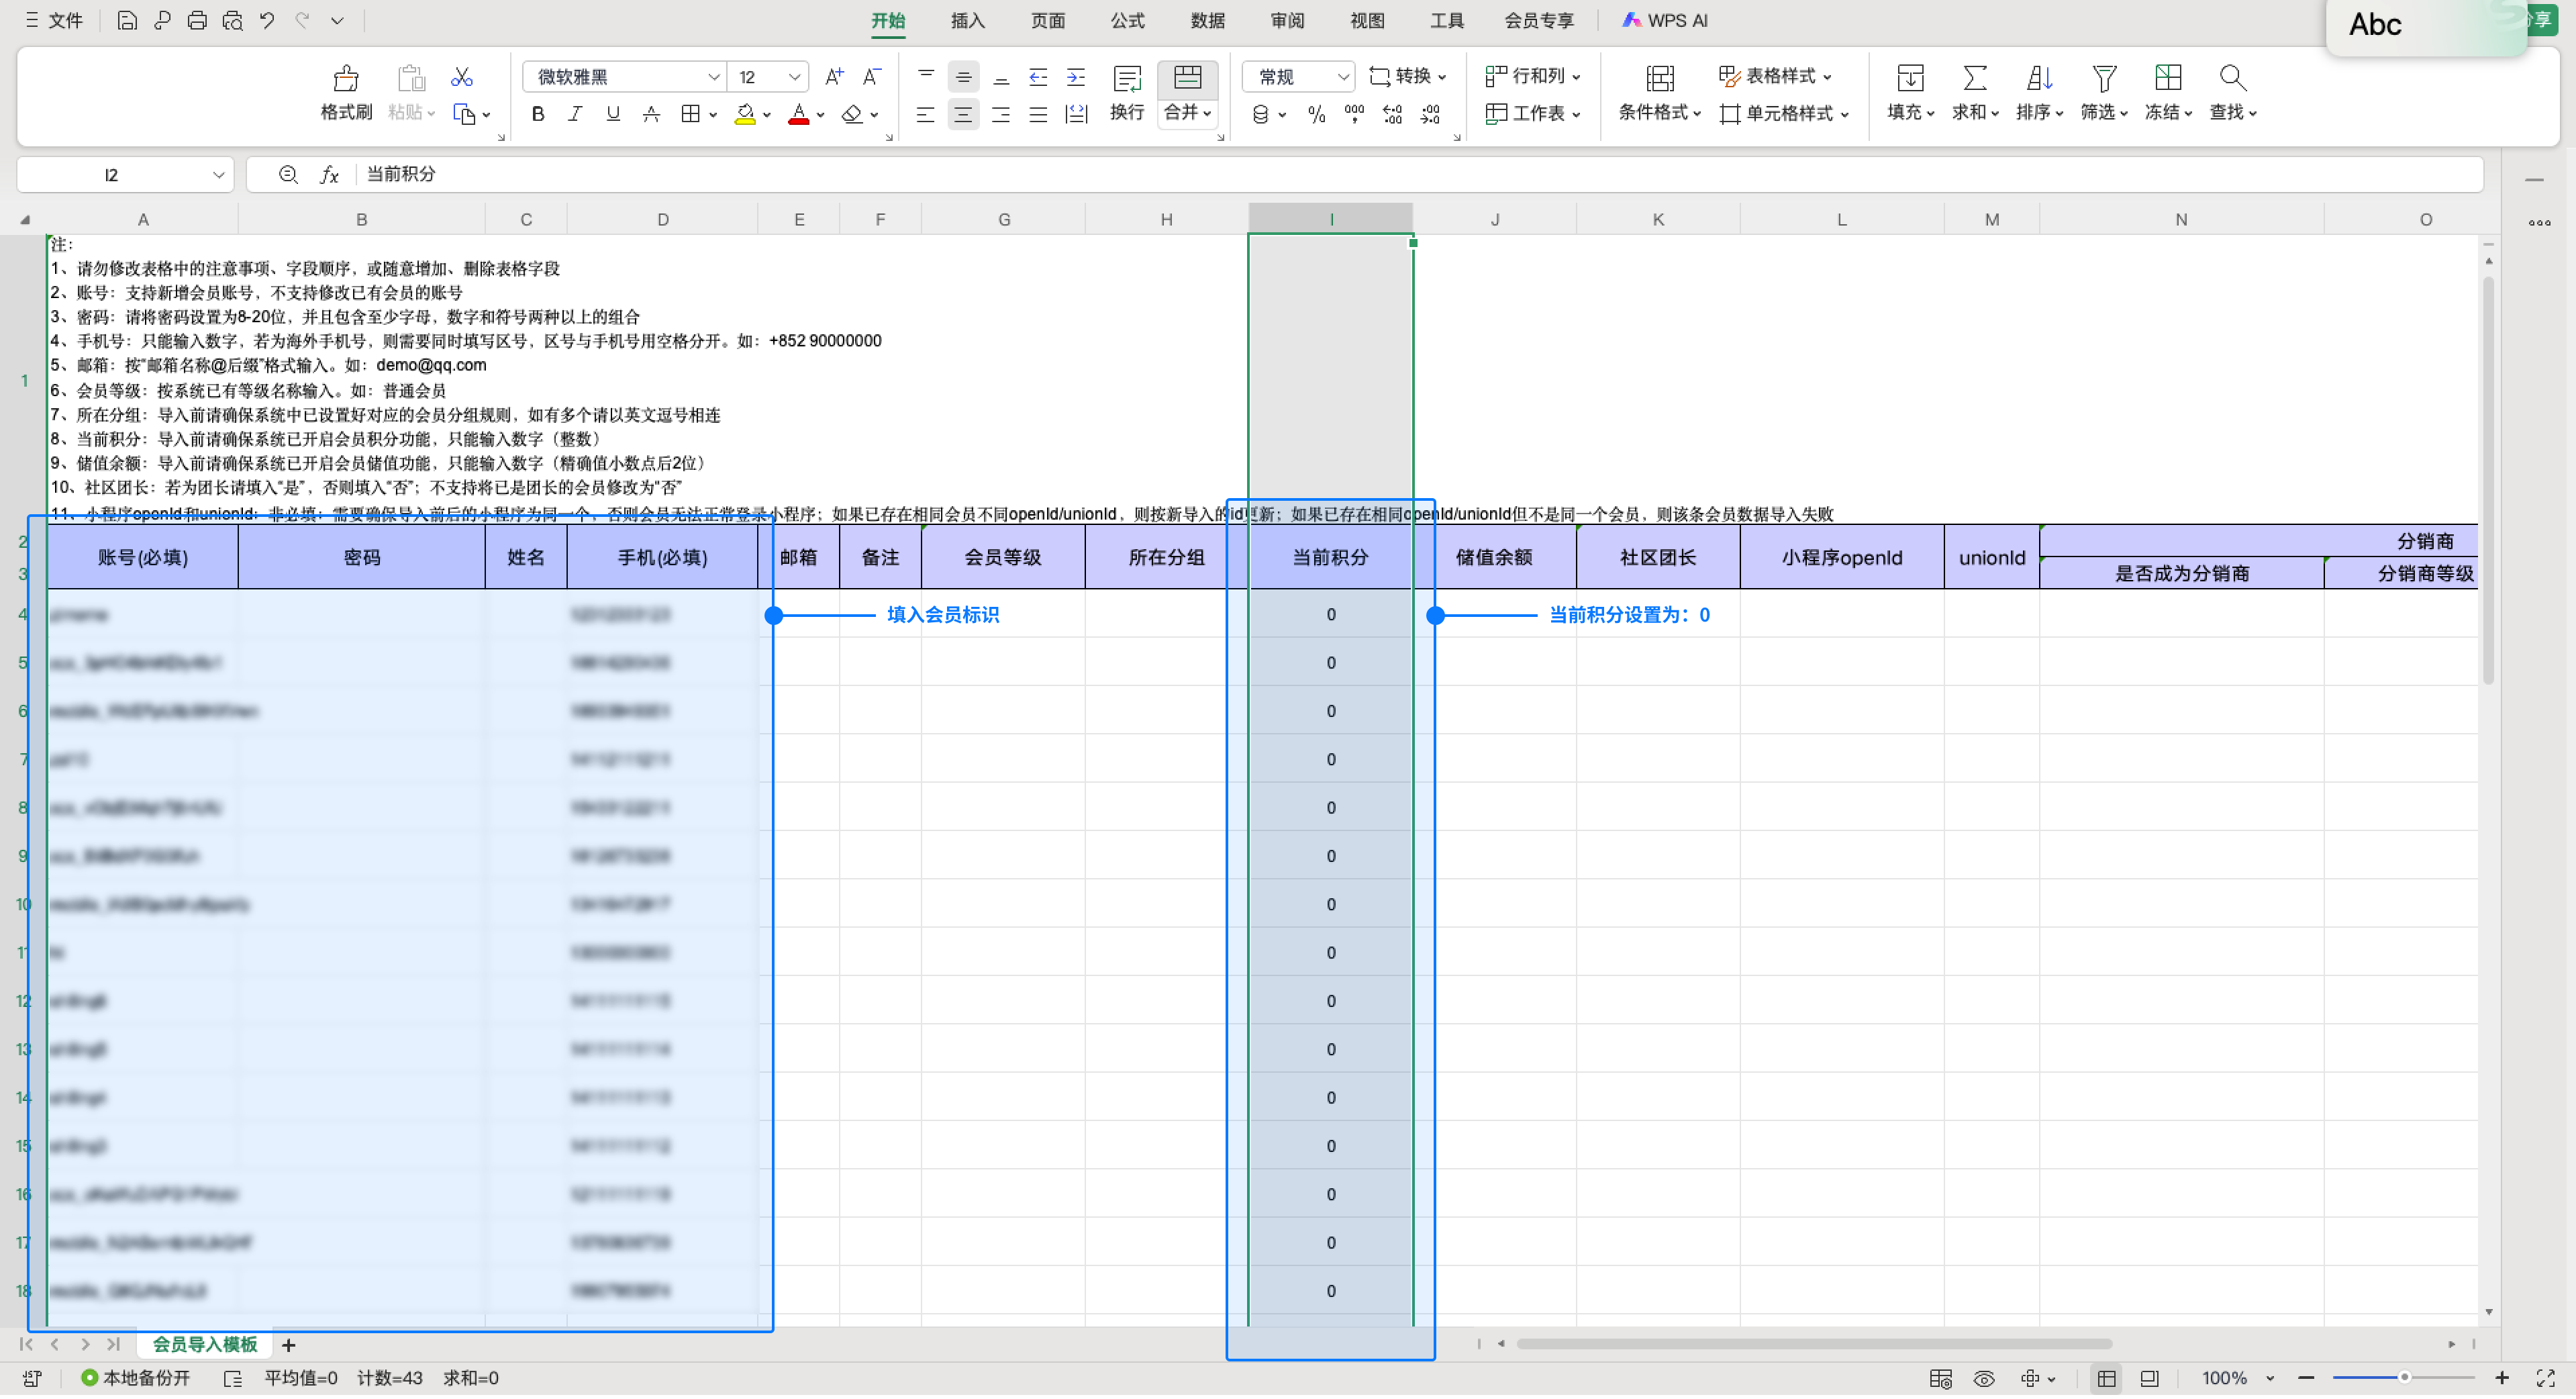Toggle Bold formatting

pos(538,114)
